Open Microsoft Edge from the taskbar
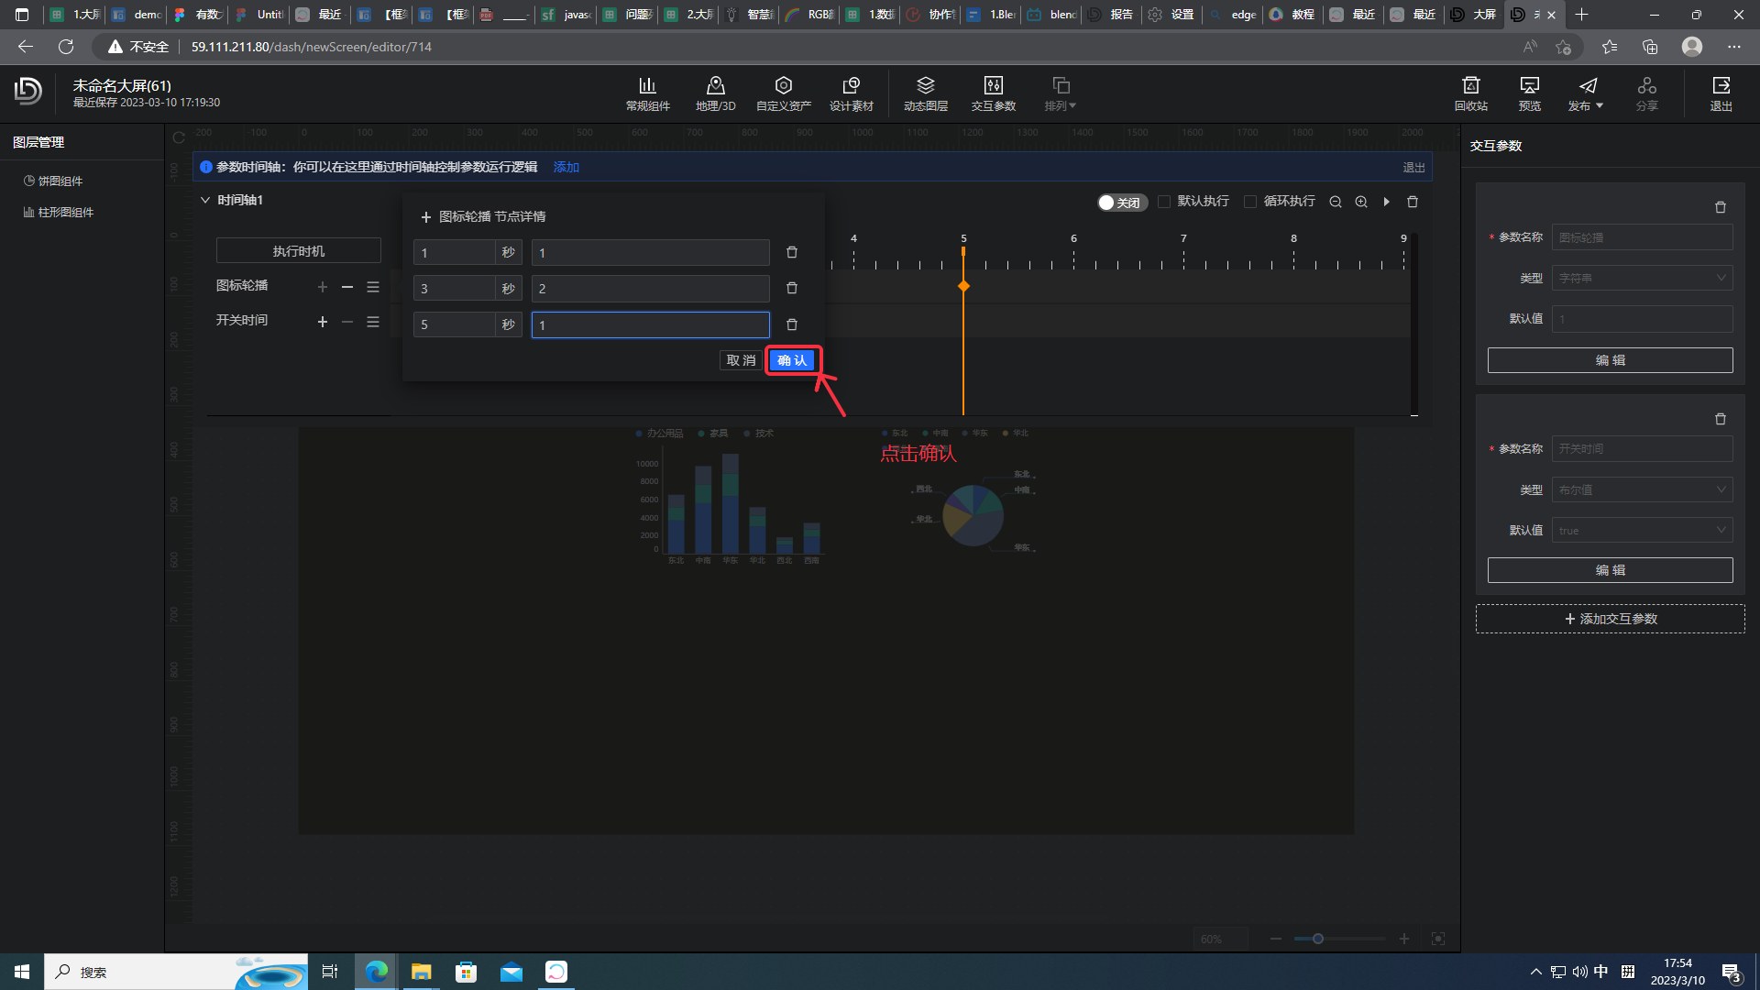 tap(376, 972)
